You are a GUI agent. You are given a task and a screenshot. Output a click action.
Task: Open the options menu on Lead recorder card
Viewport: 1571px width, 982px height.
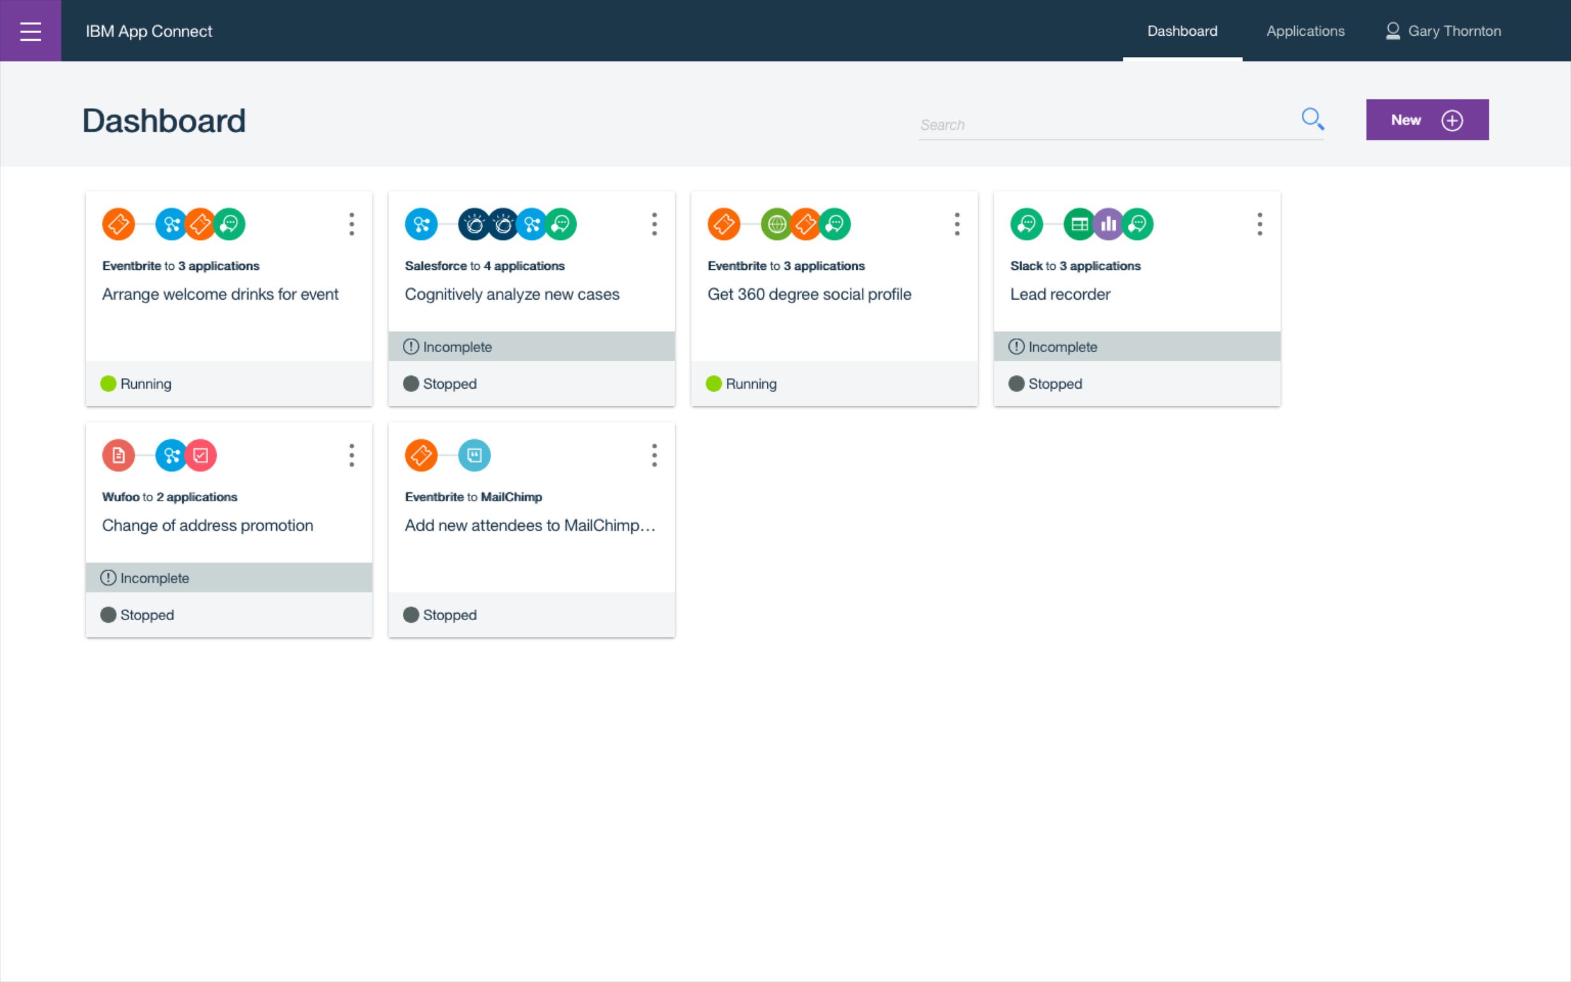tap(1259, 224)
